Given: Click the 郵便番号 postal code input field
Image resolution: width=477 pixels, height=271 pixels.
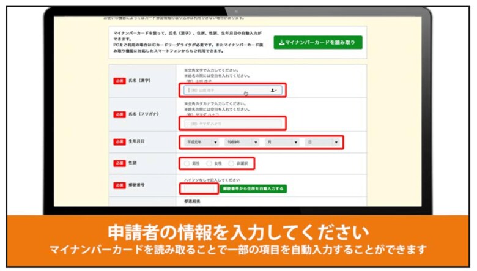Looking at the screenshot, I should [199, 189].
